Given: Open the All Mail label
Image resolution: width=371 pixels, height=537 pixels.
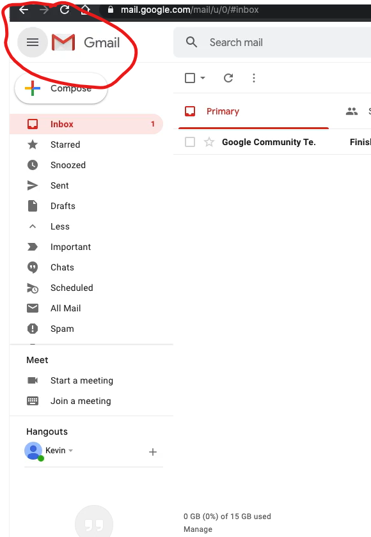Looking at the screenshot, I should [86, 308].
